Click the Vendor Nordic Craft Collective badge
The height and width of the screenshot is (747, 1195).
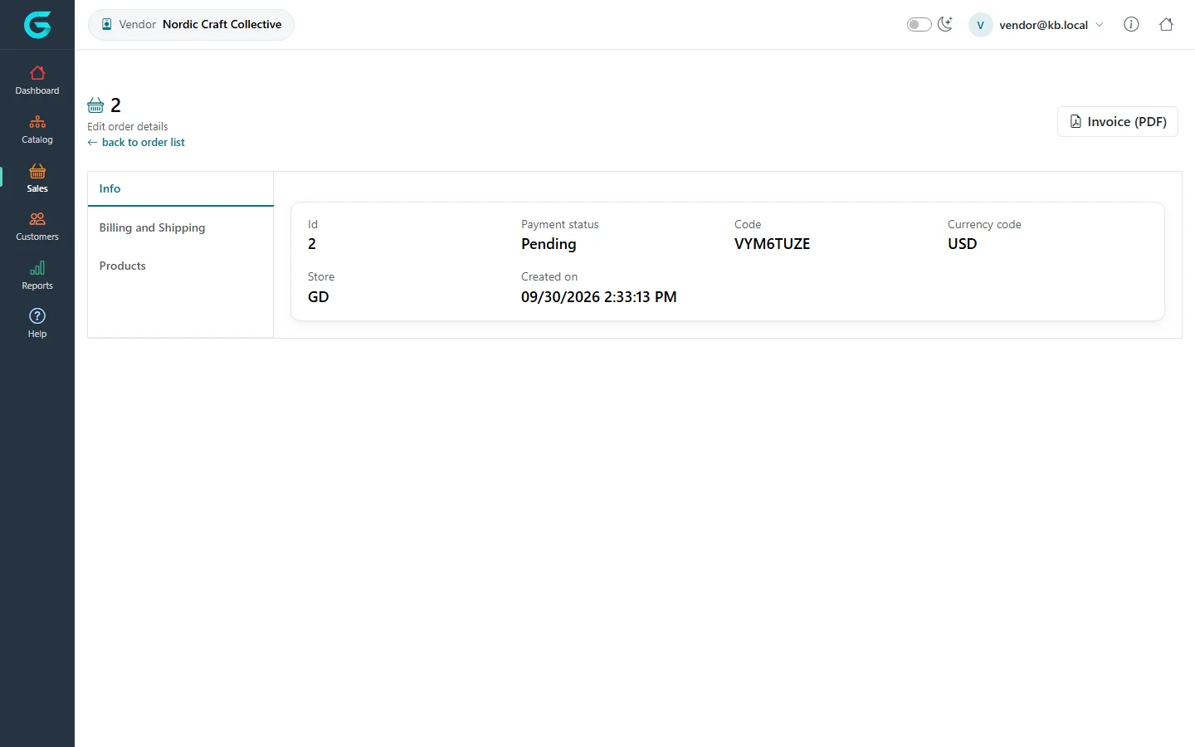(191, 25)
